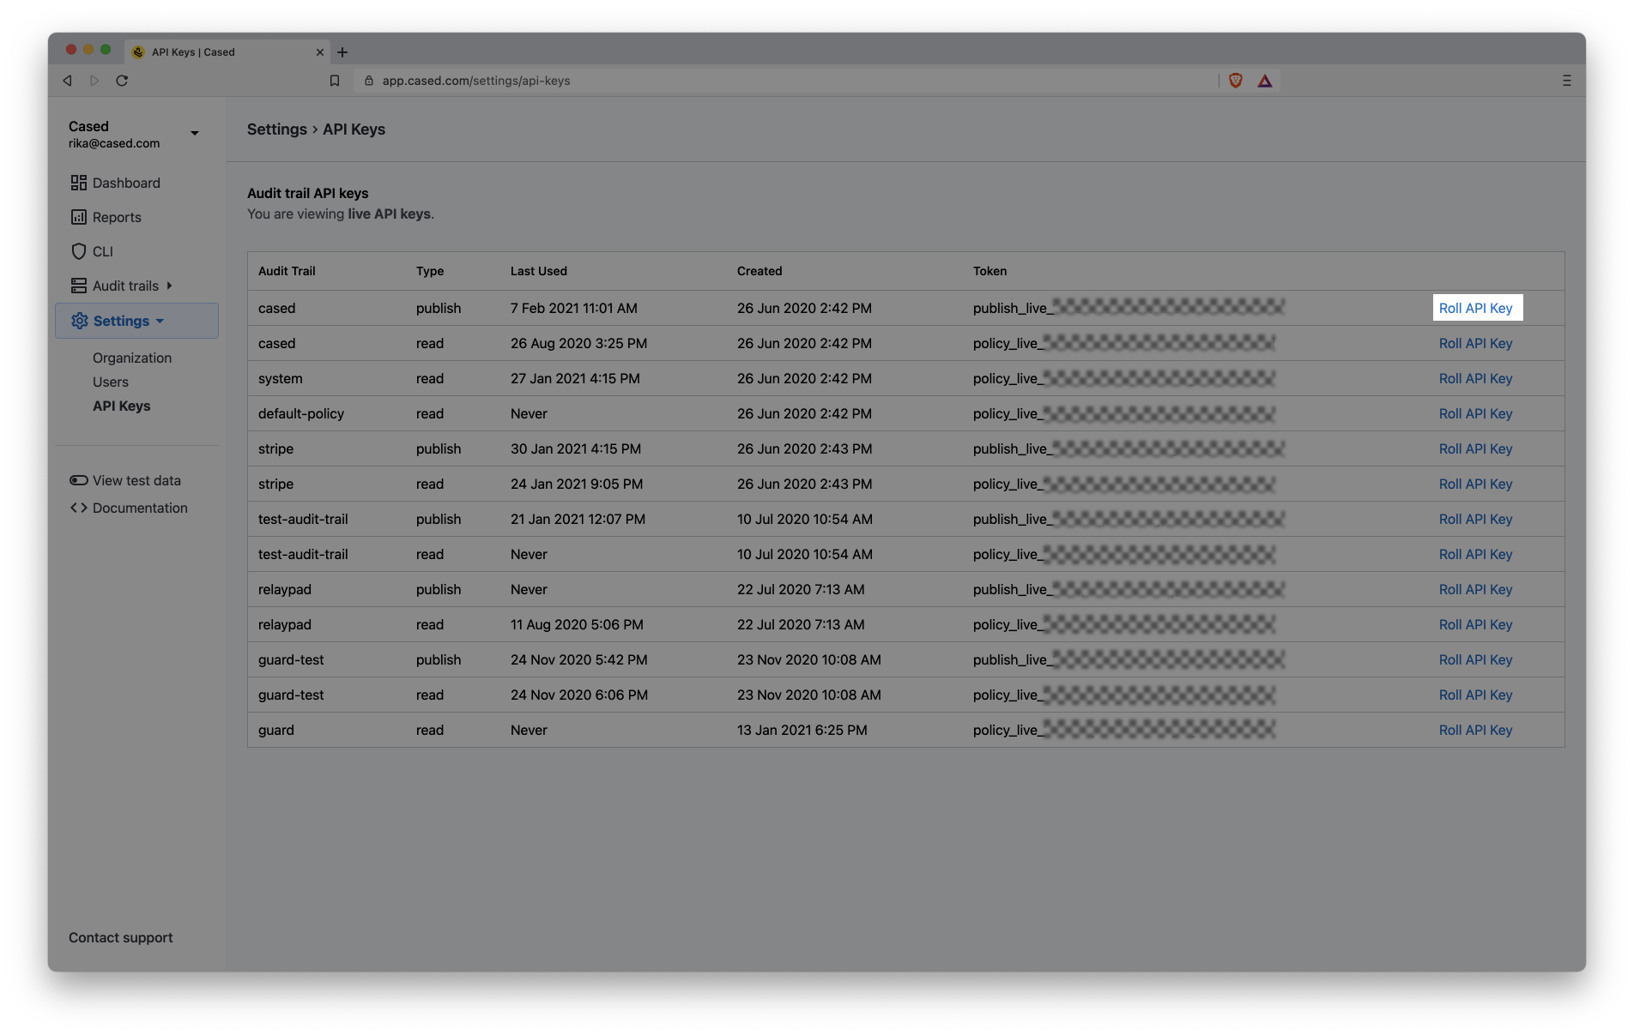Open Brave Rewards triangle icon
The width and height of the screenshot is (1634, 1035).
(x=1265, y=81)
